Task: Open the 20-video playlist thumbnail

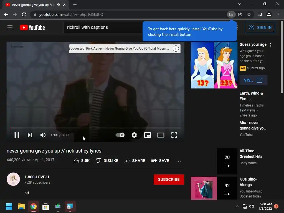Action: point(227,161)
